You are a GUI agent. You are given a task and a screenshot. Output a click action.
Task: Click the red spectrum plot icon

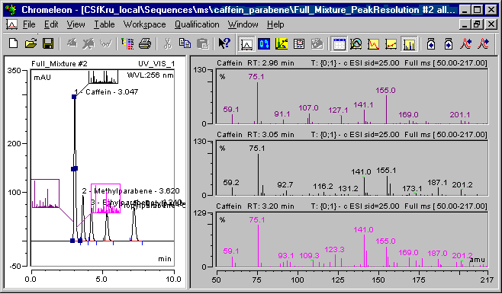click(x=373, y=43)
